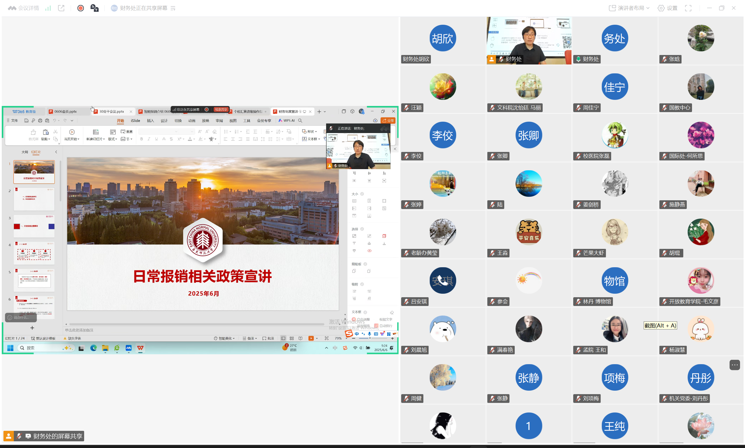Viewport: 745px width, 448px height.
Task: Click the Windows taskbar search box
Action: [46, 348]
